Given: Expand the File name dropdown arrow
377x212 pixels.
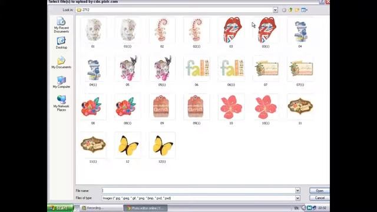Looking at the screenshot, I should click(297, 191).
